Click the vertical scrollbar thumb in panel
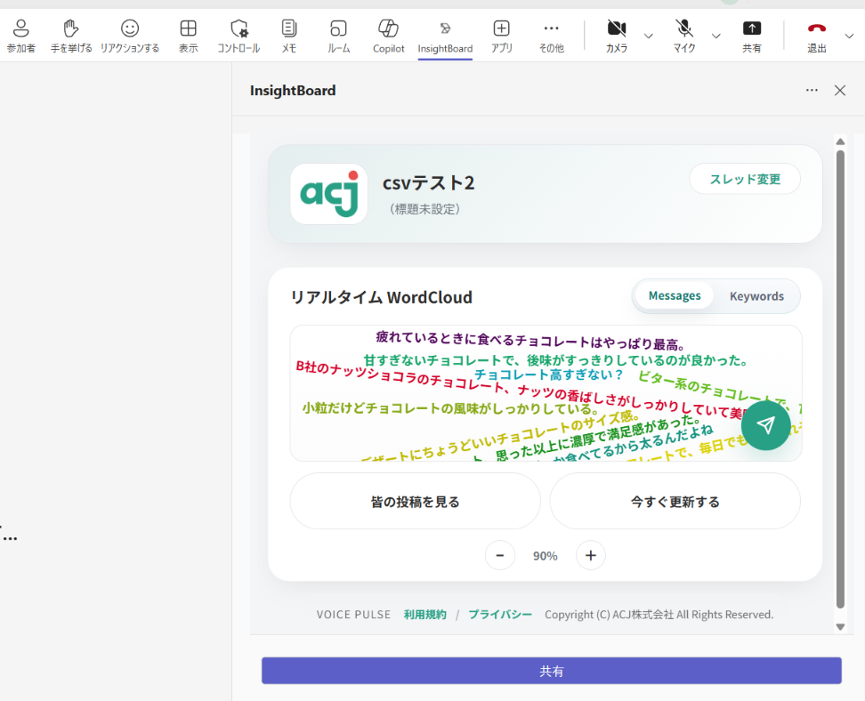This screenshot has width=865, height=701. point(840,380)
